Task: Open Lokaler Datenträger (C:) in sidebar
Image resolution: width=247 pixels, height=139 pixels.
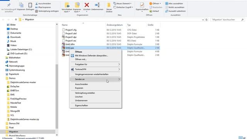Action: [x=21, y=49]
